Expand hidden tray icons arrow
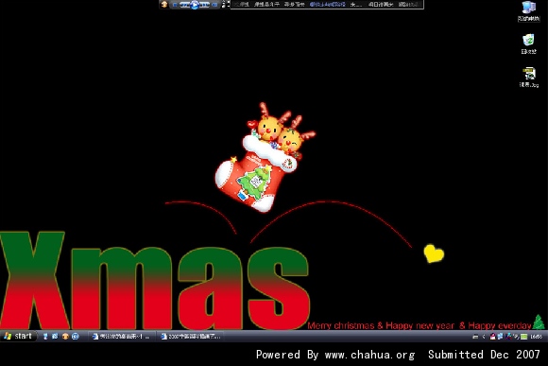The width and height of the screenshot is (548, 366). [x=484, y=337]
